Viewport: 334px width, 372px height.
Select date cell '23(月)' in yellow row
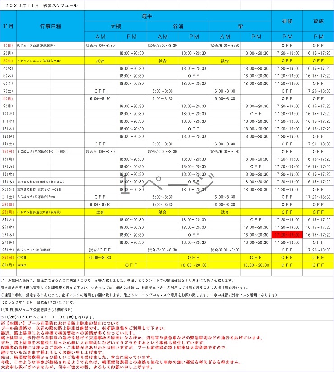coord(8,212)
